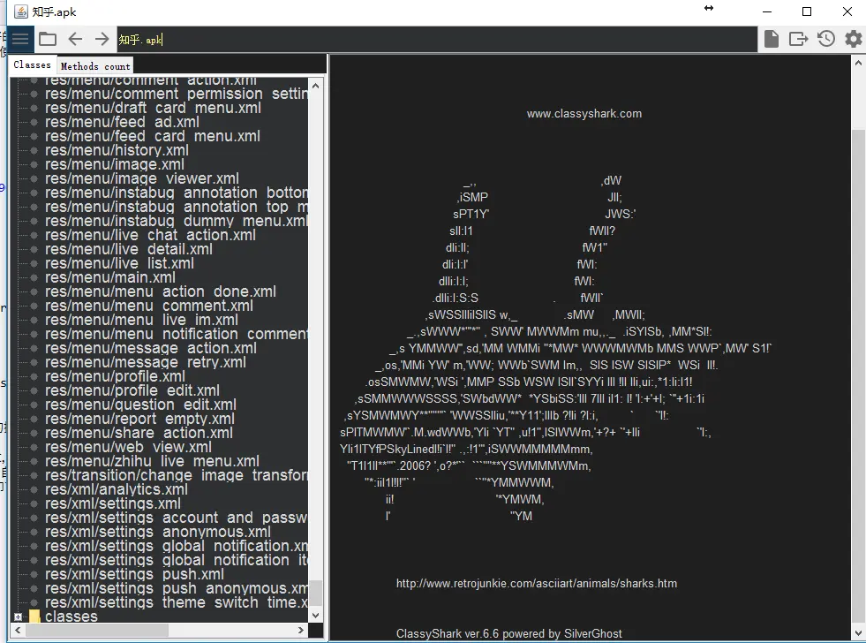The width and height of the screenshot is (866, 643).
Task: Click the retrojunkie.com sharks URL text
Action: [x=536, y=583]
